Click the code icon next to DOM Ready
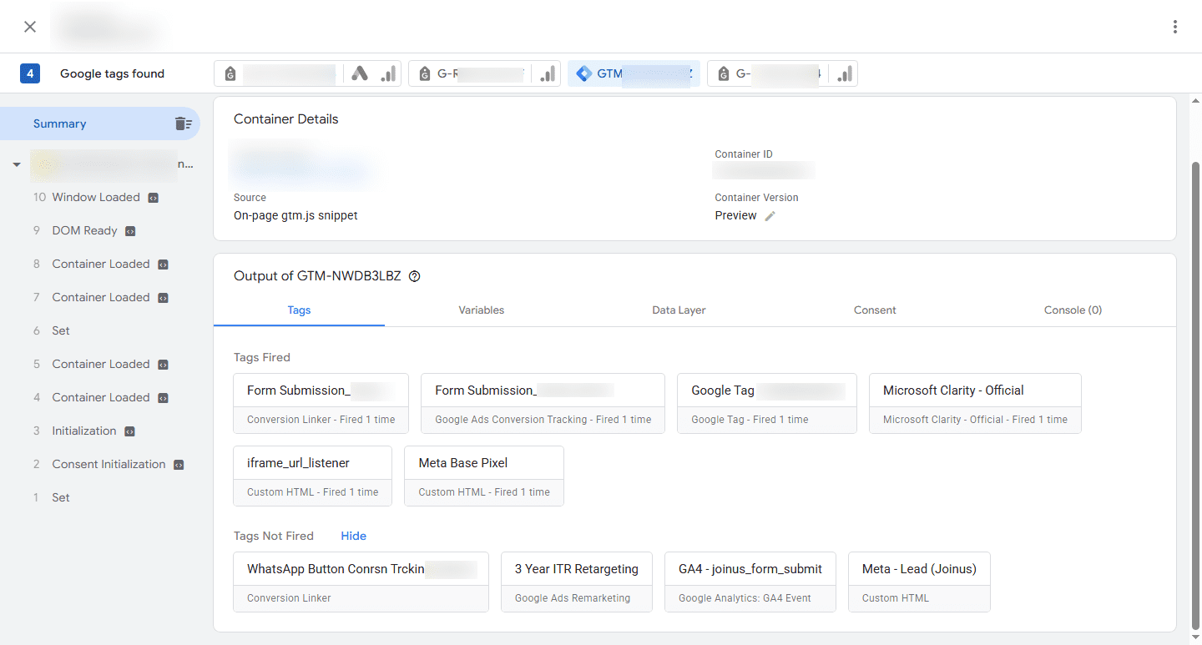The height and width of the screenshot is (645, 1202). 130,231
